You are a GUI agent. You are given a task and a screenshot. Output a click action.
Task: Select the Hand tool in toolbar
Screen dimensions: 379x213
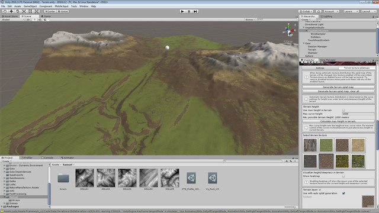click(x=5, y=11)
